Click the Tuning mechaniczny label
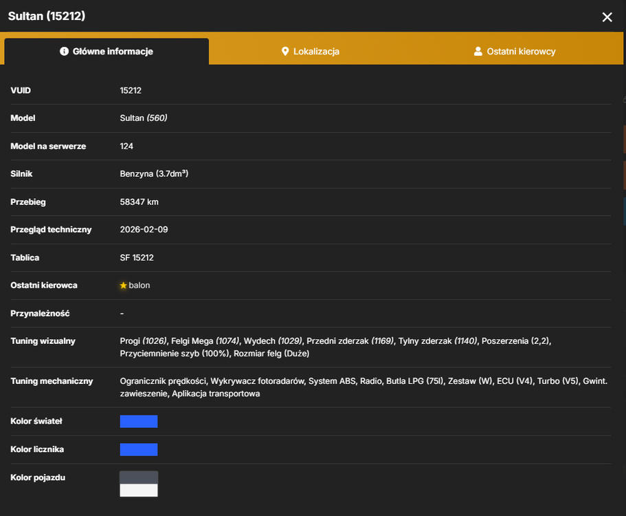 coord(52,381)
